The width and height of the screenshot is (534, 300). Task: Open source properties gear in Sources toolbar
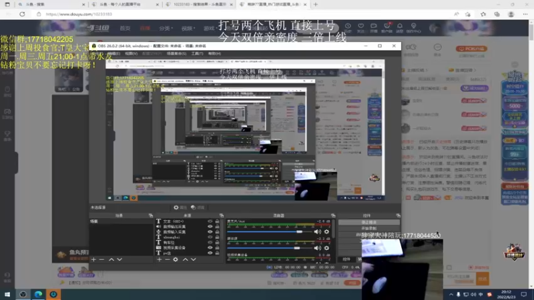coord(176,259)
